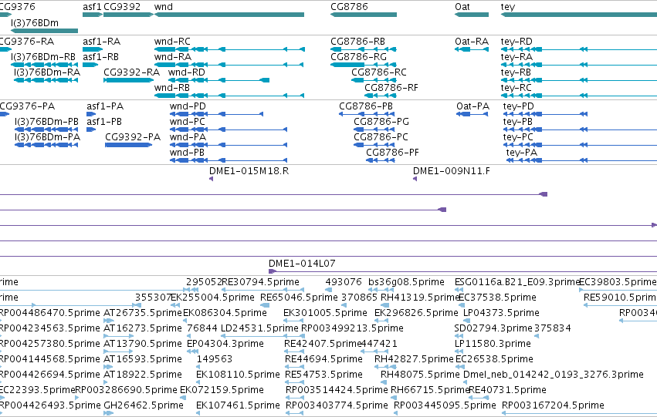Select the CG8786 gene bar
The width and height of the screenshot is (657, 417).
click(364, 15)
